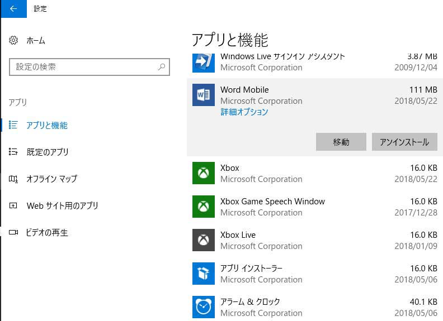Image resolution: width=443 pixels, height=321 pixels.
Task: Click into the 設定の検索 search field
Action: pyautogui.click(x=84, y=67)
